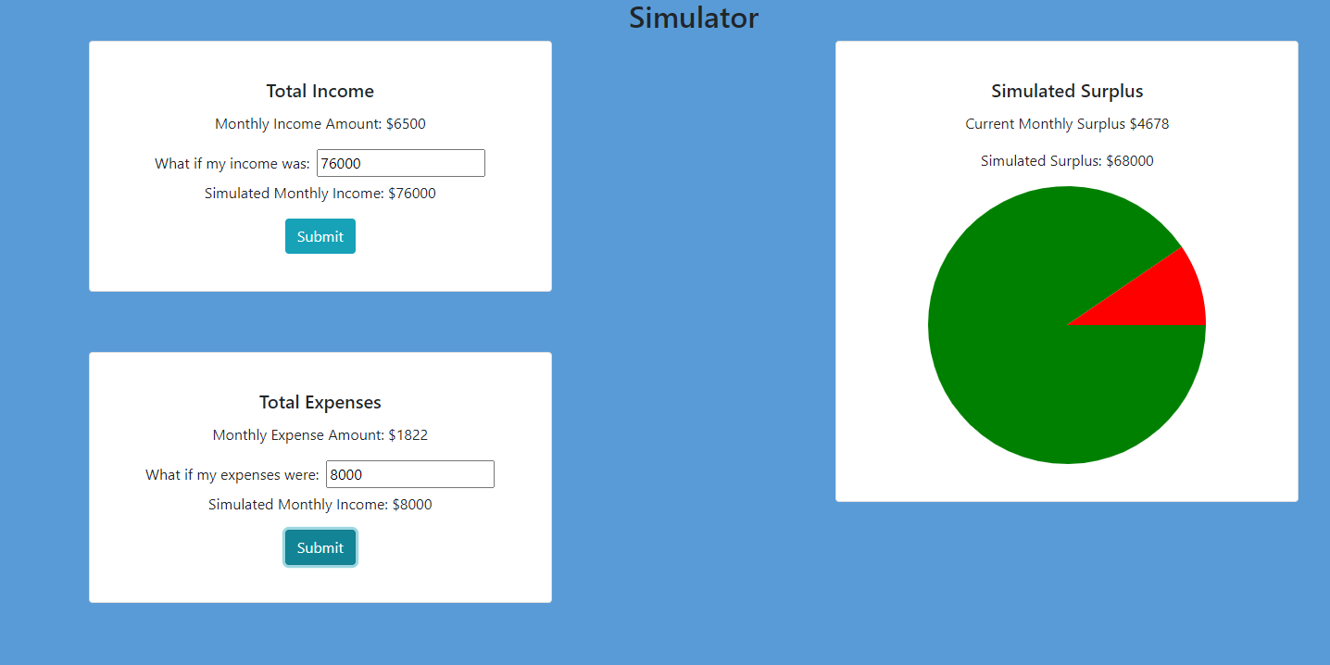Screen dimensions: 1330x665
Task: Click the expenses input field showing 8000
Action: click(x=410, y=474)
